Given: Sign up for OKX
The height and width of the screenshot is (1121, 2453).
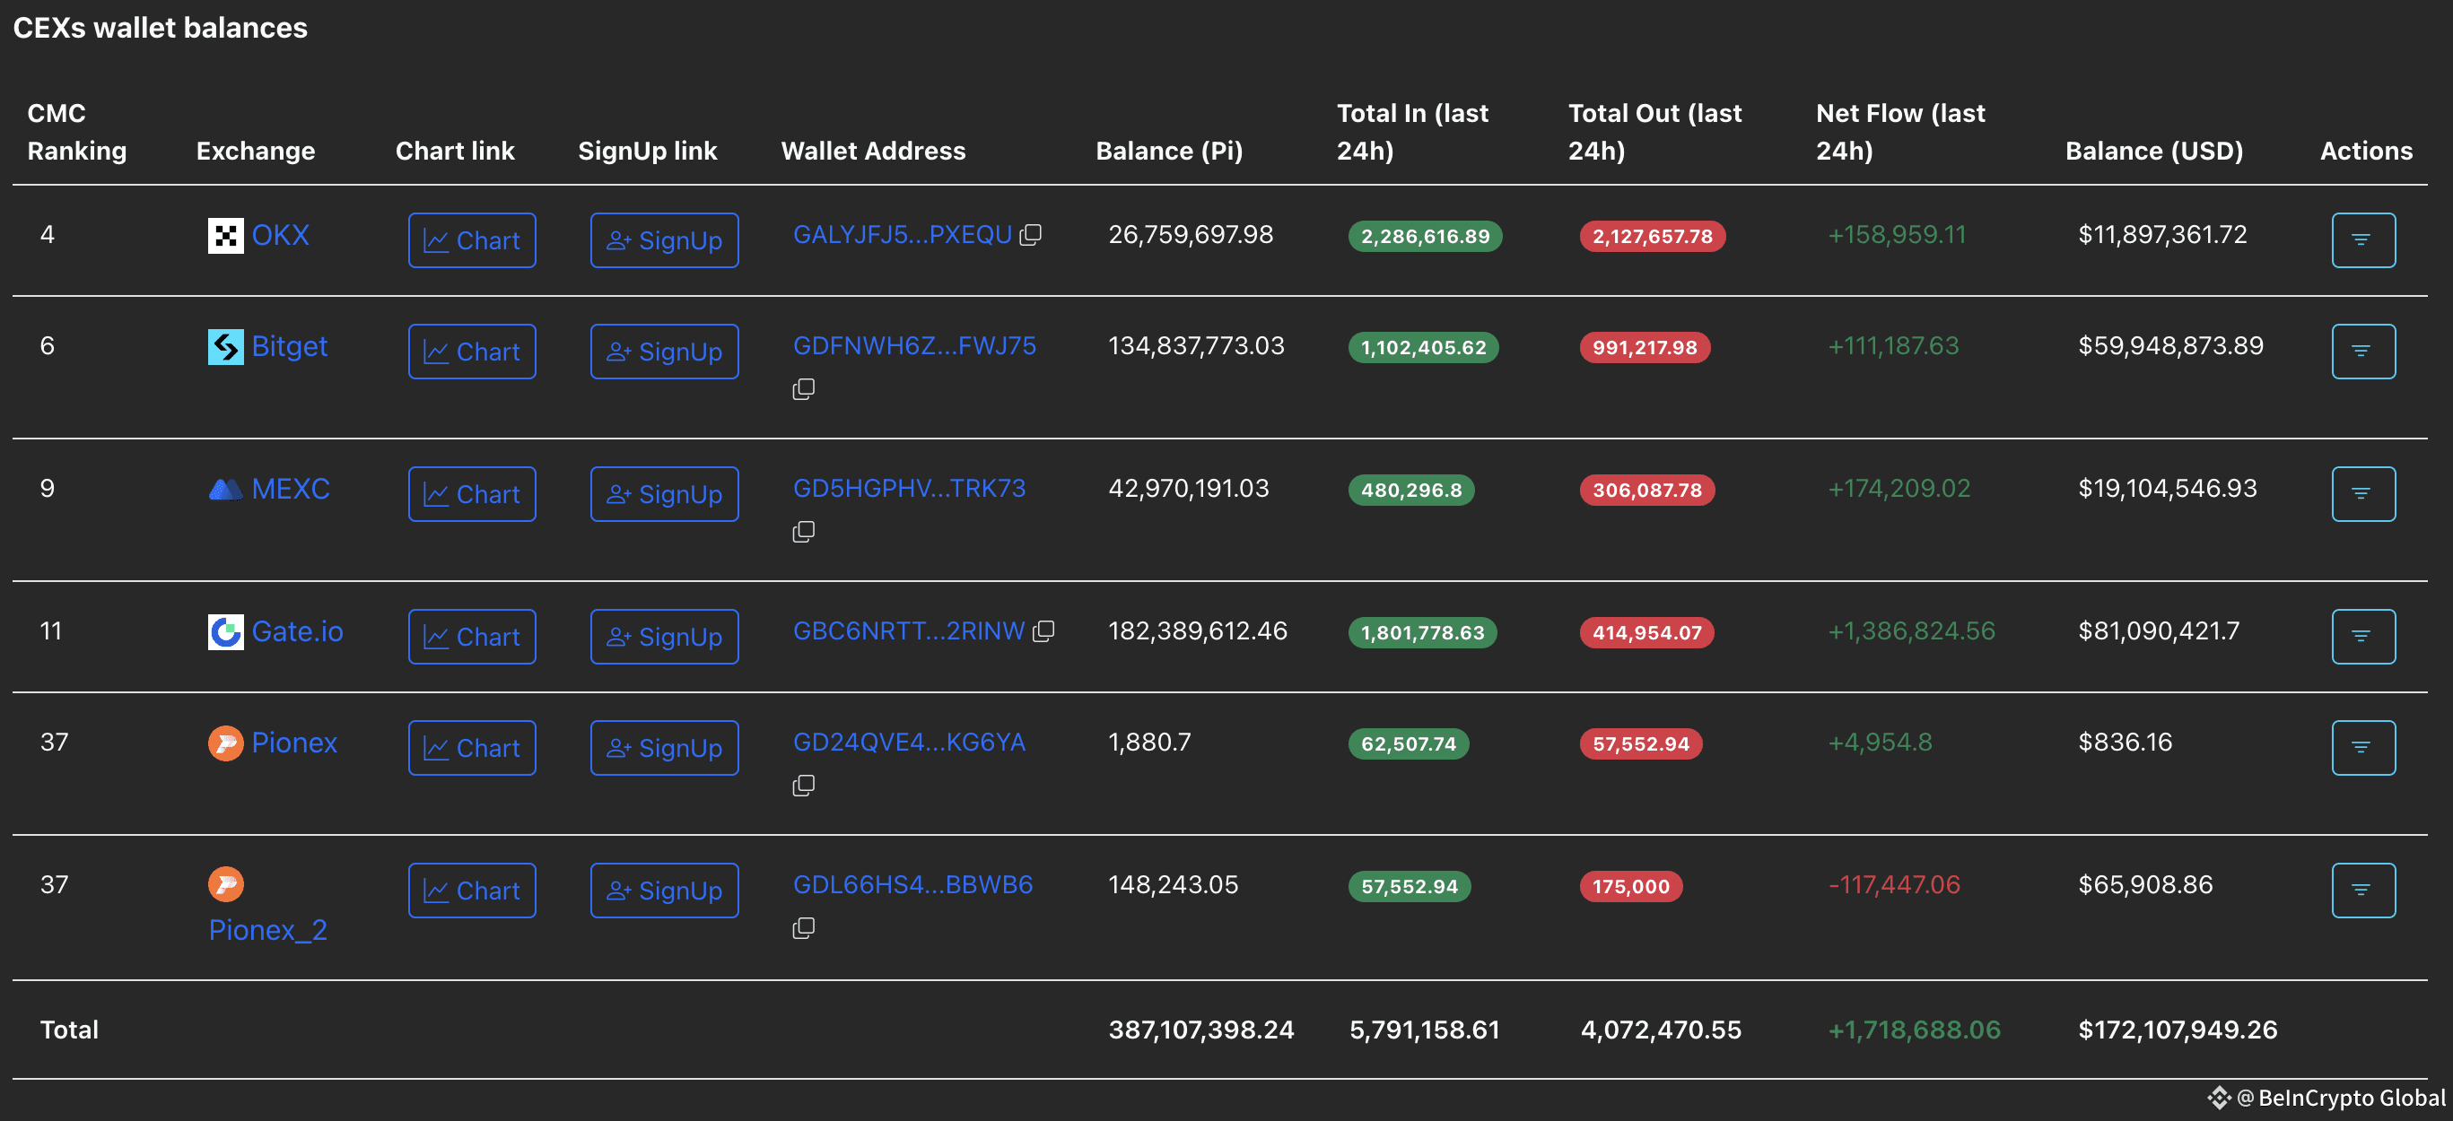Looking at the screenshot, I should click(x=665, y=239).
